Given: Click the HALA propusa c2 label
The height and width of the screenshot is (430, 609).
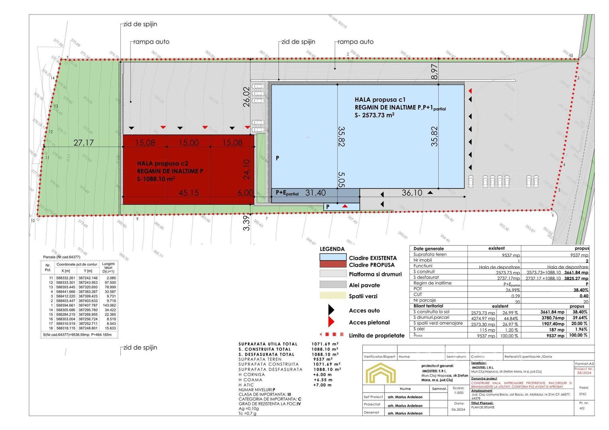Looking at the screenshot, I should point(162,163).
